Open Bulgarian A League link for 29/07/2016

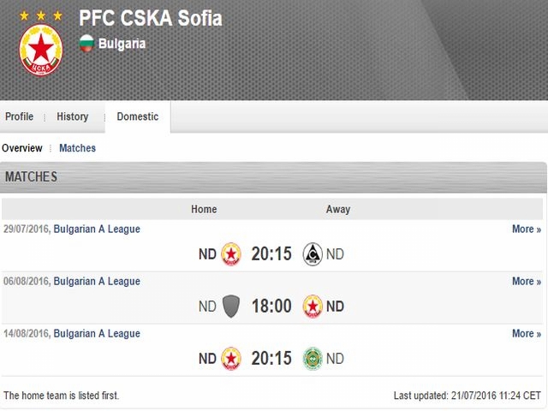pos(97,229)
